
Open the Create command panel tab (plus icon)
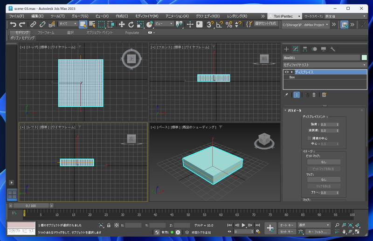[286, 49]
